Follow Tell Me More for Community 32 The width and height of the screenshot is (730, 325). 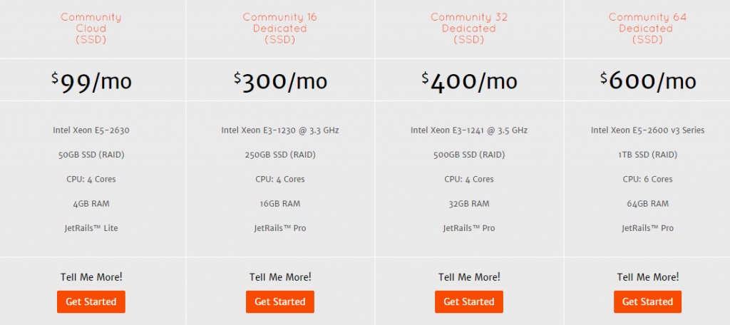point(469,277)
